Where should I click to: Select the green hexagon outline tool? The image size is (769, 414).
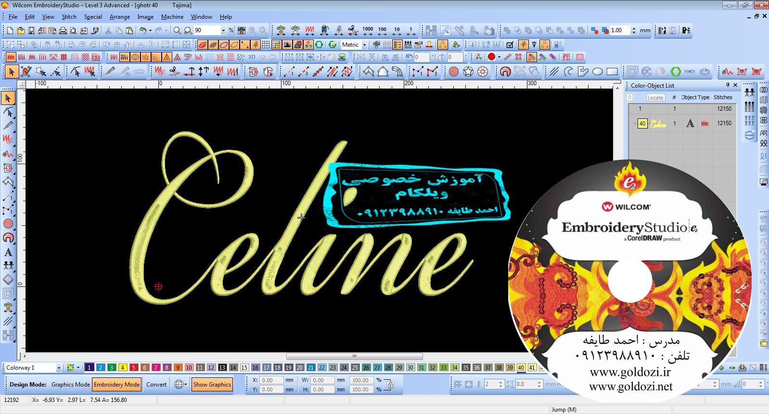[x=676, y=72]
